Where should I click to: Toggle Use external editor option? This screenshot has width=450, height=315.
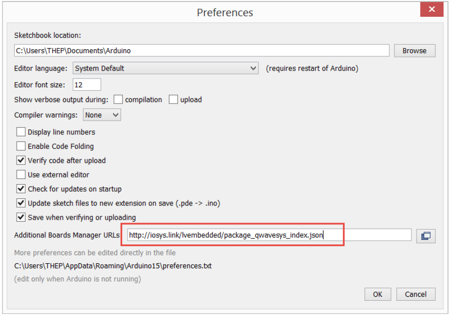(21, 175)
